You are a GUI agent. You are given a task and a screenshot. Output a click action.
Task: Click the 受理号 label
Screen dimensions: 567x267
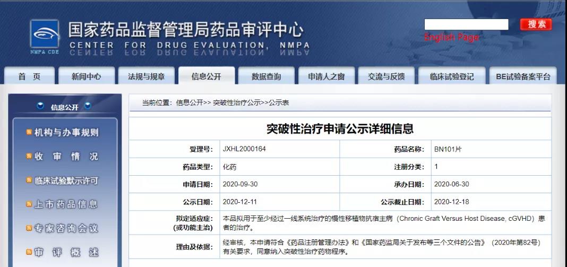[x=201, y=149]
